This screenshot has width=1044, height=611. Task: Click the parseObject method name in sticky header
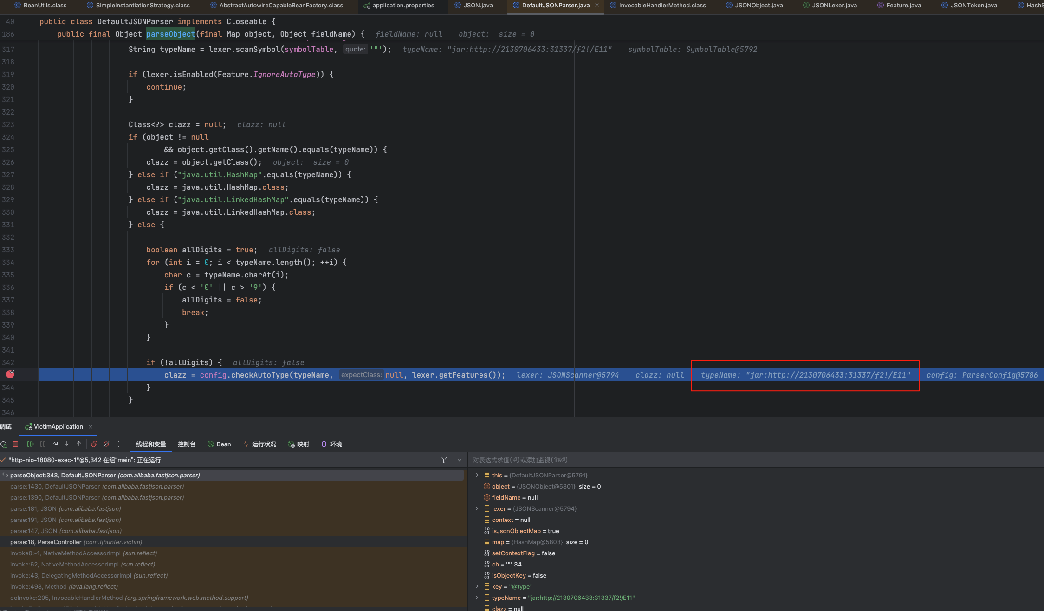(171, 34)
